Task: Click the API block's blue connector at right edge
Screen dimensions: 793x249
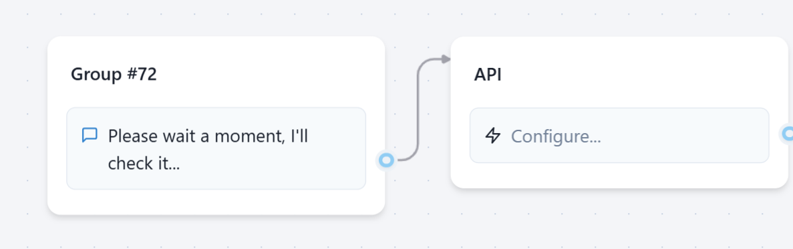Action: tap(788, 134)
